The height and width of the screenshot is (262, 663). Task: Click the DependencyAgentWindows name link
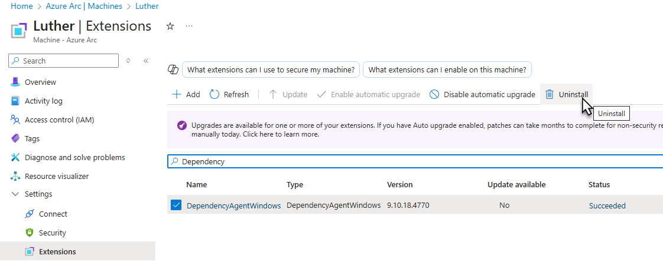click(234, 205)
